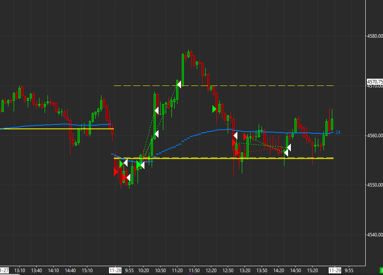Click the 11:50 time axis label
The width and height of the screenshot is (383, 275).
coord(194,270)
